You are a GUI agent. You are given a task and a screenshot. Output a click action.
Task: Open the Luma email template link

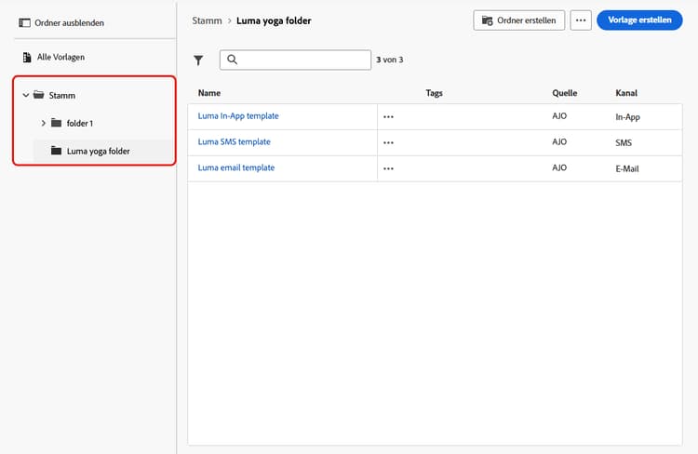point(236,168)
